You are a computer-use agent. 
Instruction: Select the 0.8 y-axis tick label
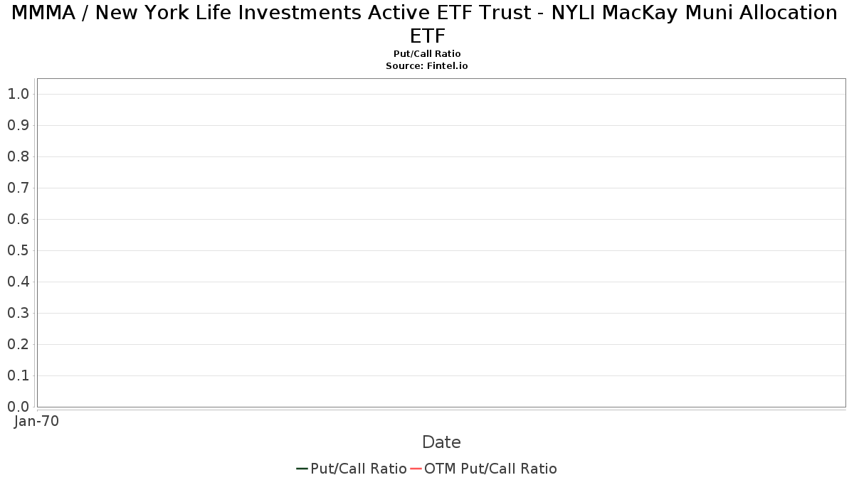(18, 156)
